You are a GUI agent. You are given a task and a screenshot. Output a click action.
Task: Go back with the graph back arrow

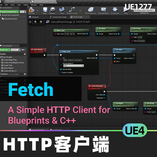point(35,22)
